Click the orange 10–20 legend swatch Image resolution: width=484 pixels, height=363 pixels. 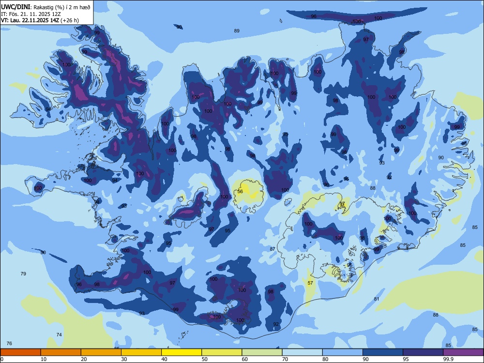tap(61, 352)
